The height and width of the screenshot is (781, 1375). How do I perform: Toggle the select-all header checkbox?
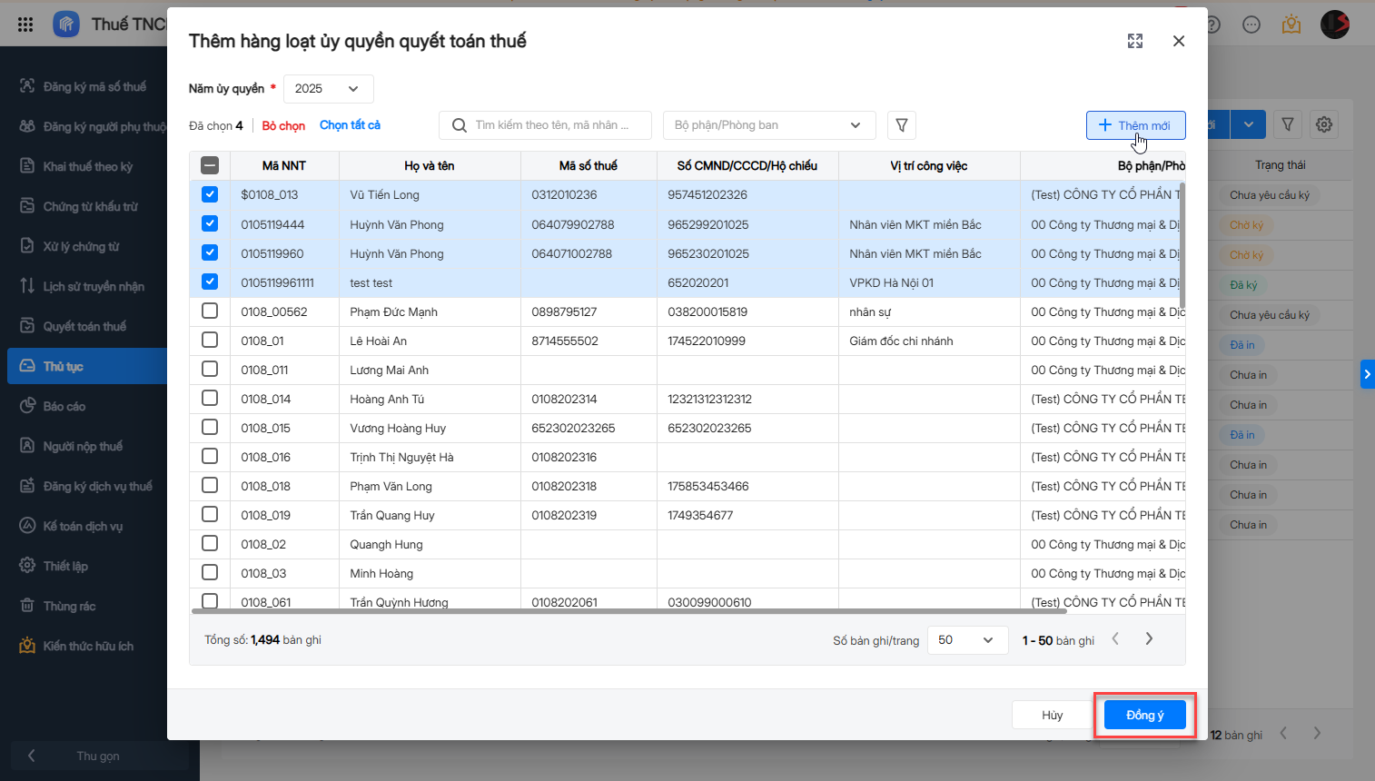(x=210, y=165)
